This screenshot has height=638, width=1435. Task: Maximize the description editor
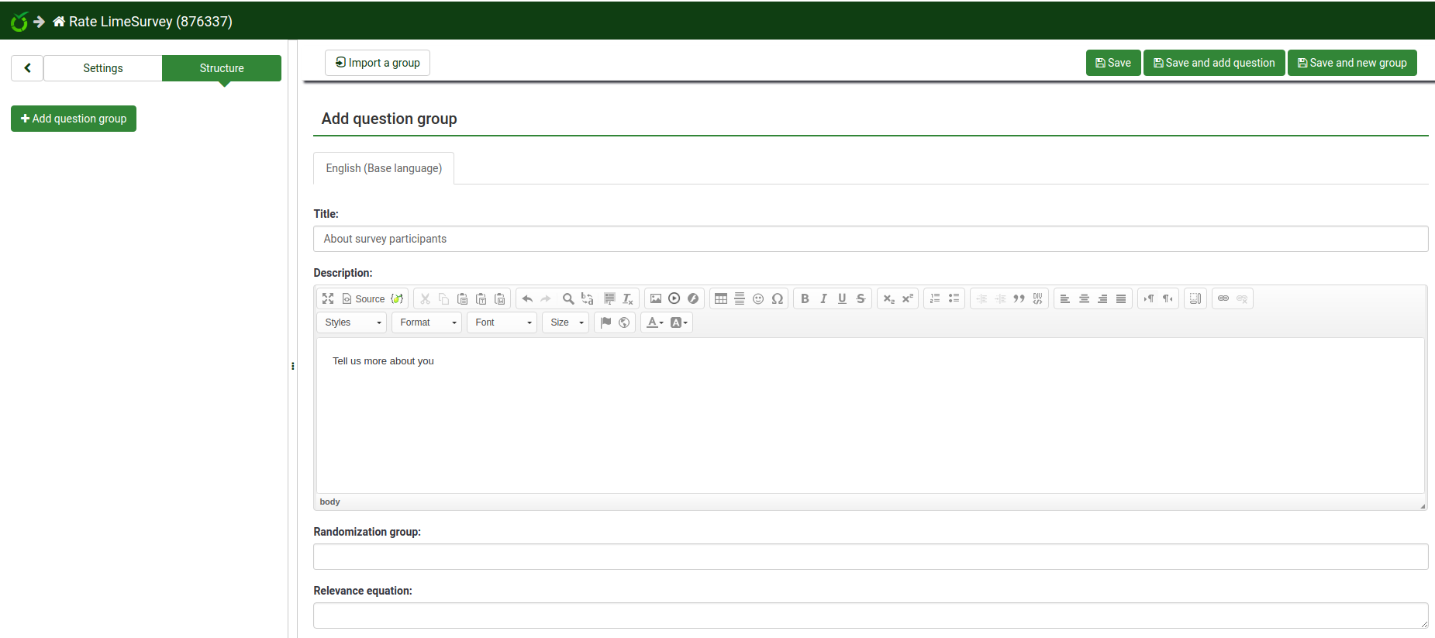(x=328, y=298)
